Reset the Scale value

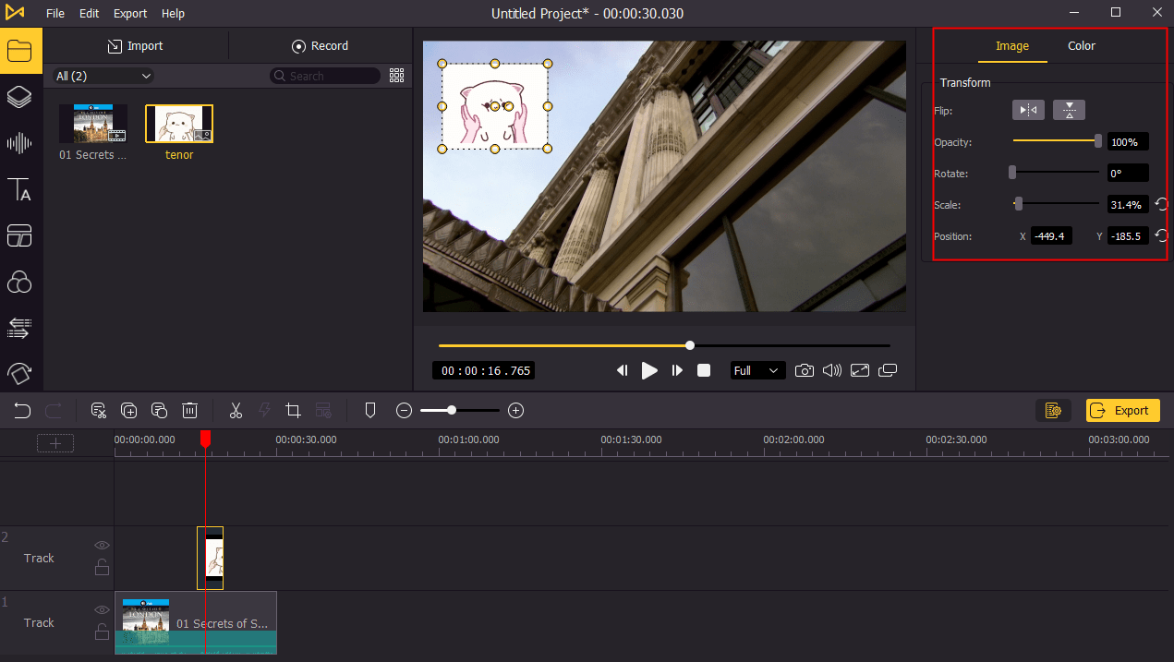pyautogui.click(x=1162, y=204)
